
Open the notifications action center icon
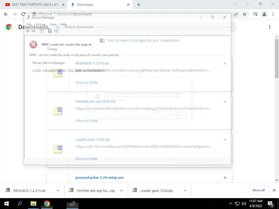[271, 204]
